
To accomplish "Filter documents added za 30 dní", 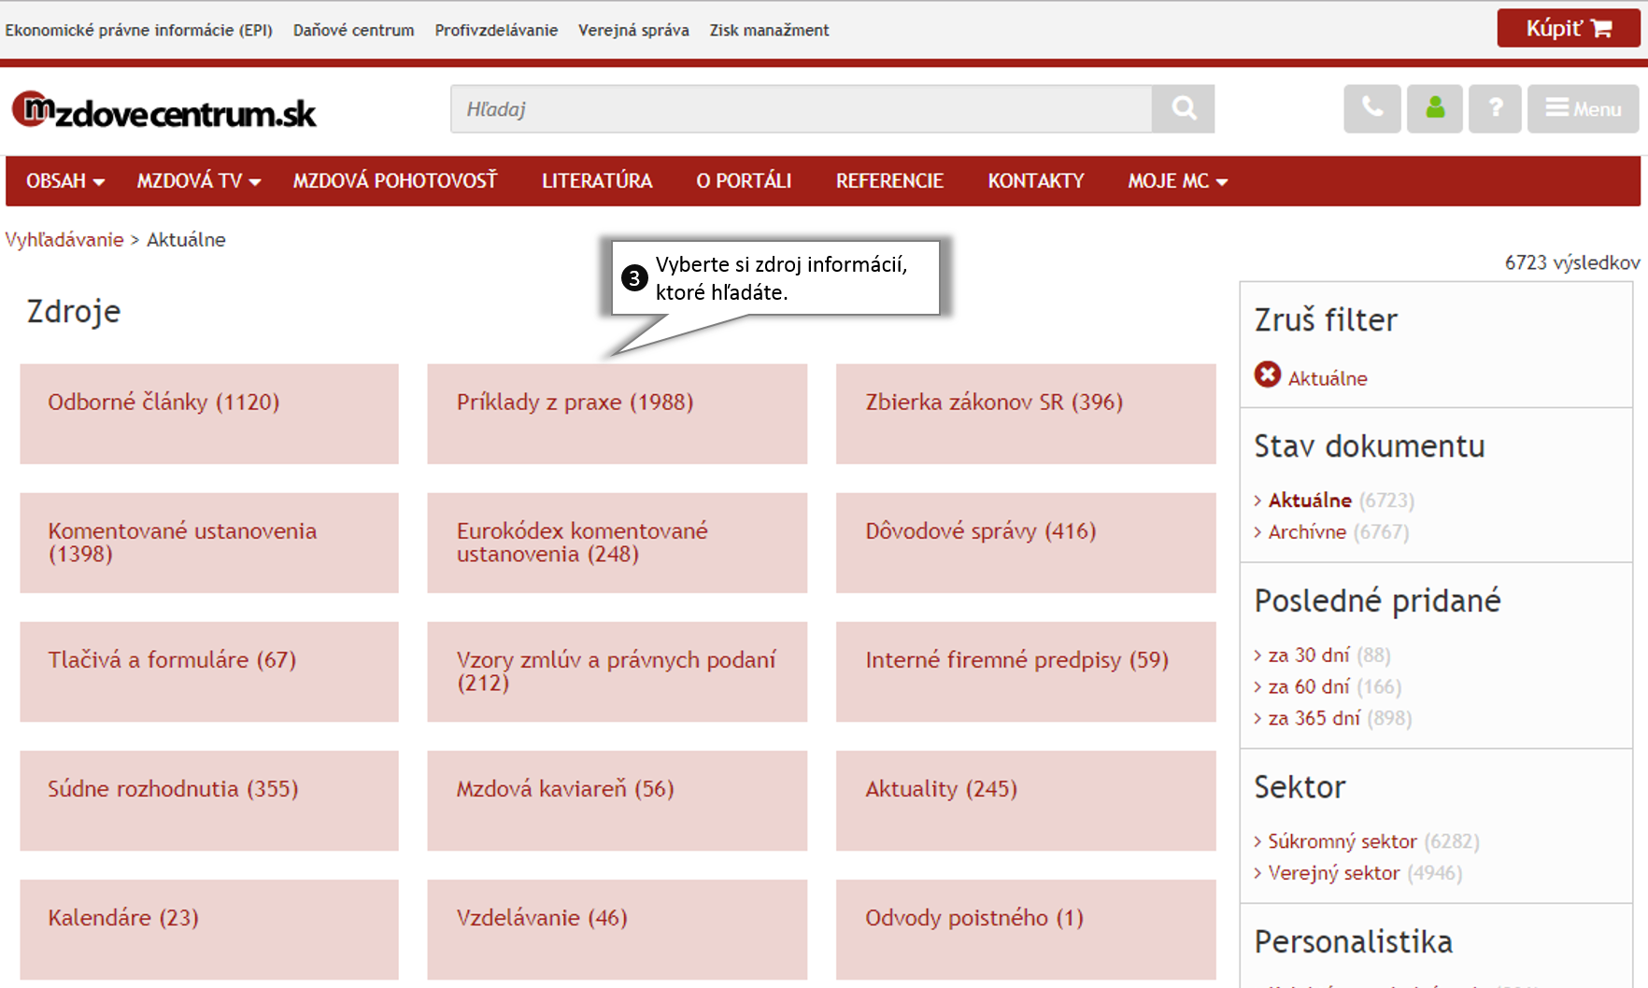I will 1309,656.
